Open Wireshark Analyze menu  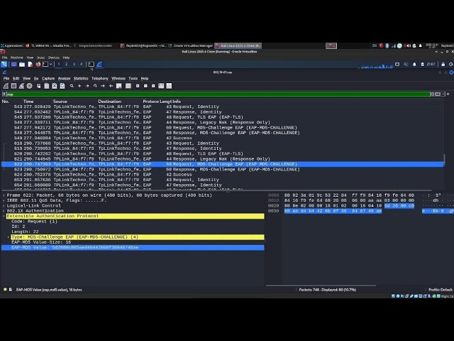coord(64,78)
